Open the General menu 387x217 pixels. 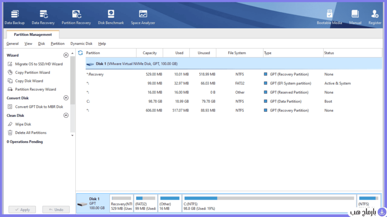coord(12,44)
